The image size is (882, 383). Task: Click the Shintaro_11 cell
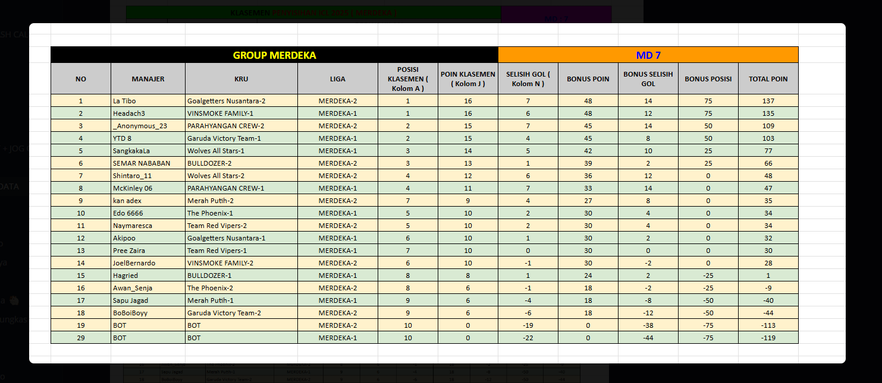[148, 176]
